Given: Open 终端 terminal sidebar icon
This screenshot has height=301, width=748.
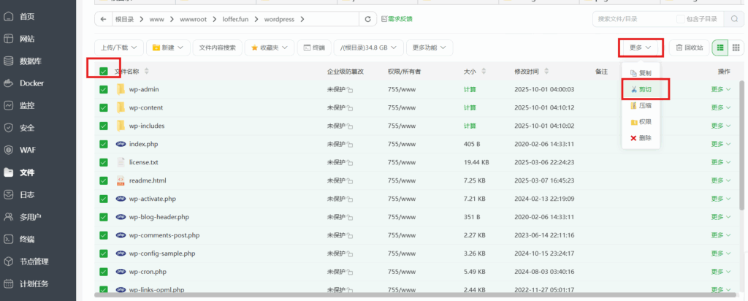Looking at the screenshot, I should point(9,239).
